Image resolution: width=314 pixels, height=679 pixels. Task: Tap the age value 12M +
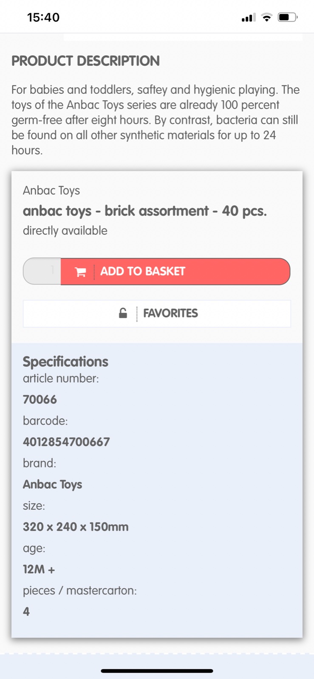(x=39, y=569)
